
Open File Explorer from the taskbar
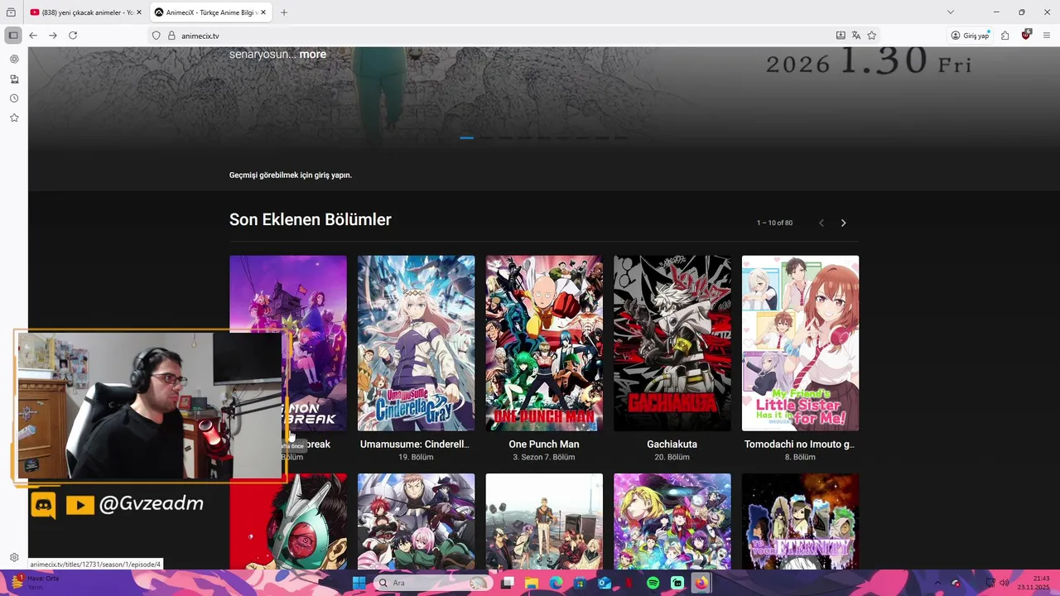pyautogui.click(x=532, y=583)
